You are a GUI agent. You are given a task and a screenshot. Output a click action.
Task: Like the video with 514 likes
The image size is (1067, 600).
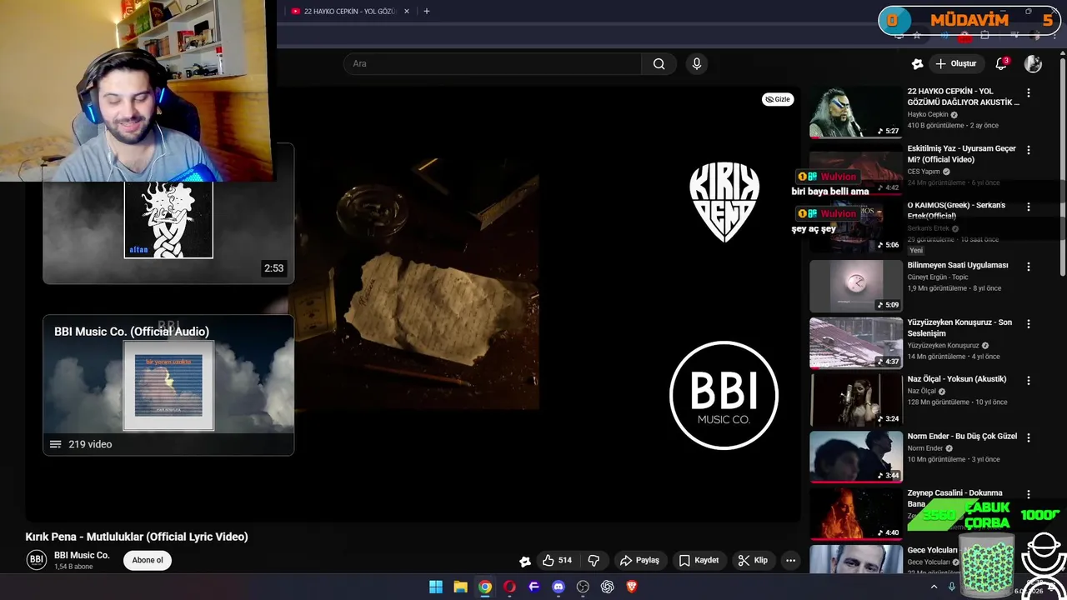coord(556,560)
